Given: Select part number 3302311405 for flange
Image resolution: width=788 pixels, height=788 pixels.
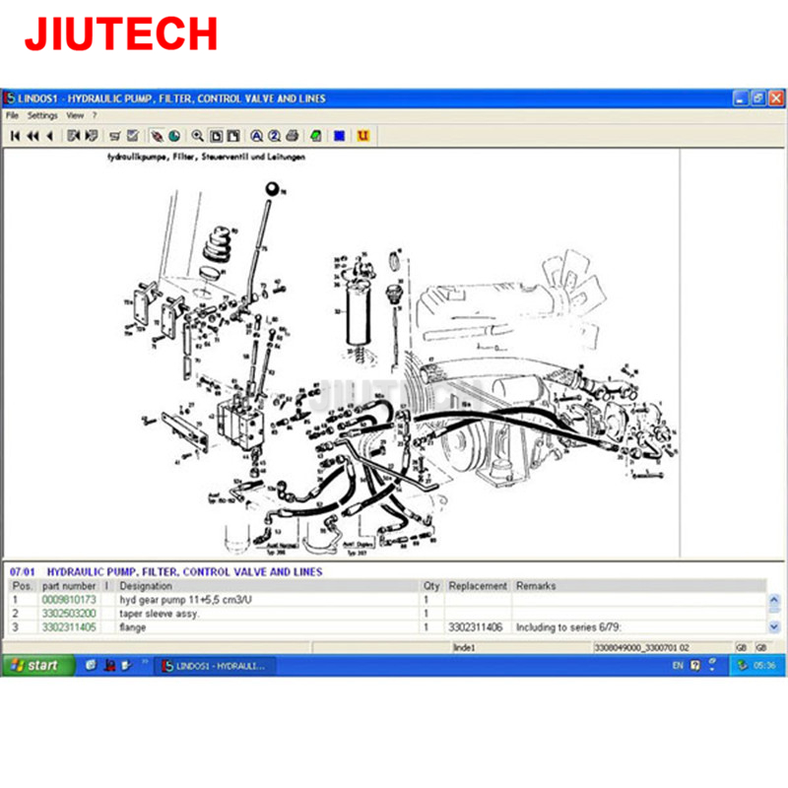Looking at the screenshot, I should pyautogui.click(x=68, y=627).
